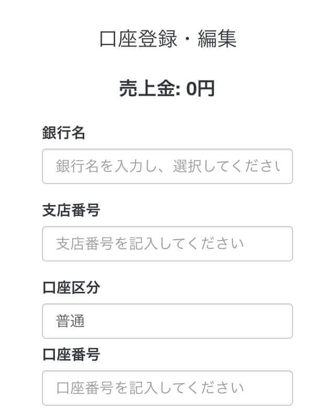335x410 pixels.
Task: Click the 口座区分 label
Action: click(x=71, y=288)
